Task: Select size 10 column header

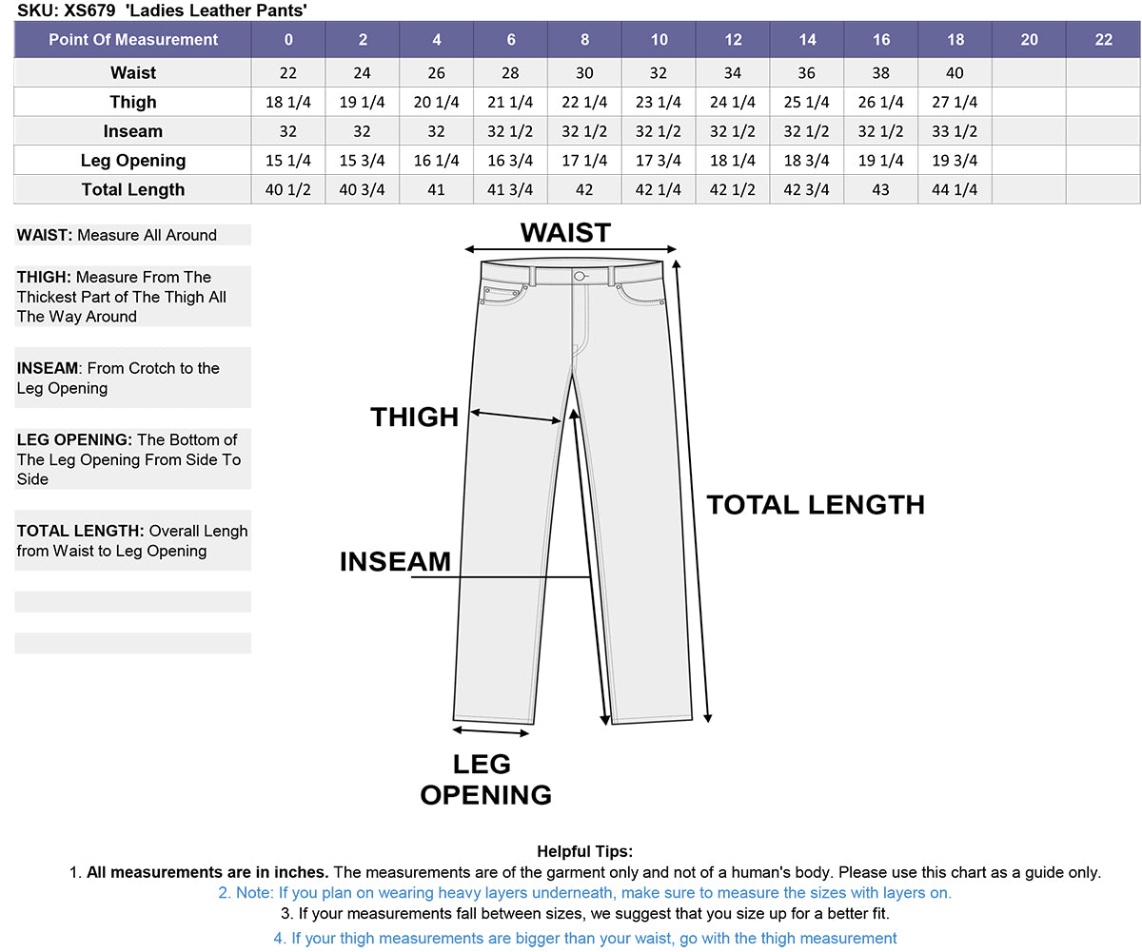Action: (x=660, y=40)
